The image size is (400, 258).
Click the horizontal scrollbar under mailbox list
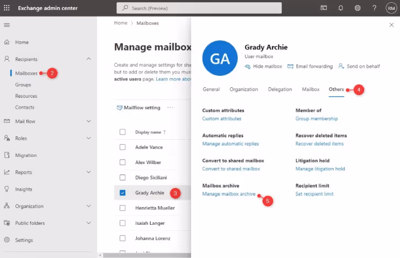coord(147,255)
